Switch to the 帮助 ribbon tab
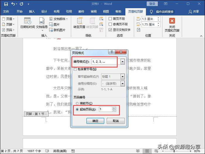Image resolution: width=205 pixels, height=154 pixels. tap(118, 12)
